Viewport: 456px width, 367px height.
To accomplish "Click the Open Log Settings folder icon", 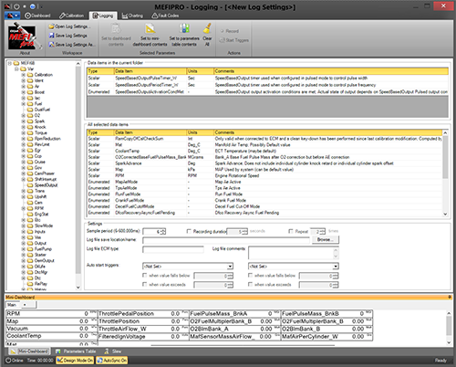I will (51, 26).
